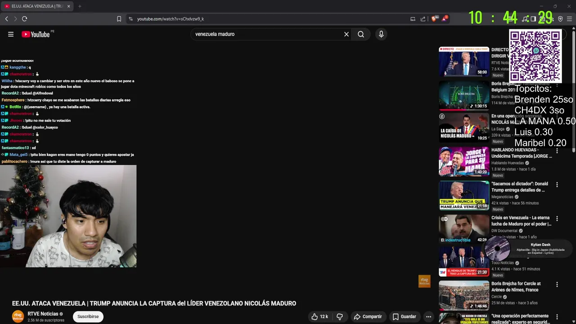Go to the YouTube home logo
This screenshot has width=576, height=324.
click(36, 34)
